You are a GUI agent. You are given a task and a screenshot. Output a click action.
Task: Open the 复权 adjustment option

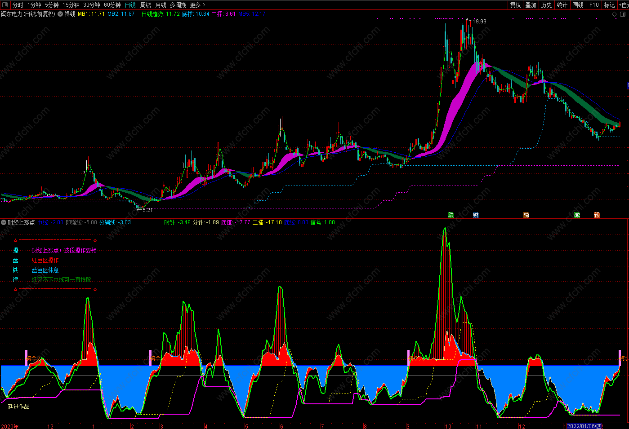pyautogui.click(x=515, y=5)
